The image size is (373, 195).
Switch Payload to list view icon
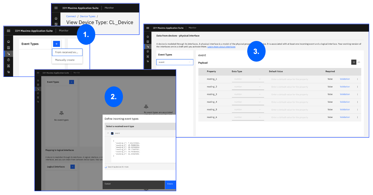(x=354, y=62)
